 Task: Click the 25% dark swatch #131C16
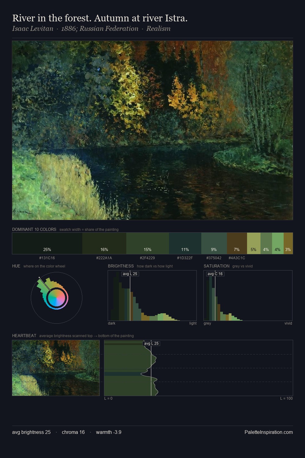(x=47, y=243)
